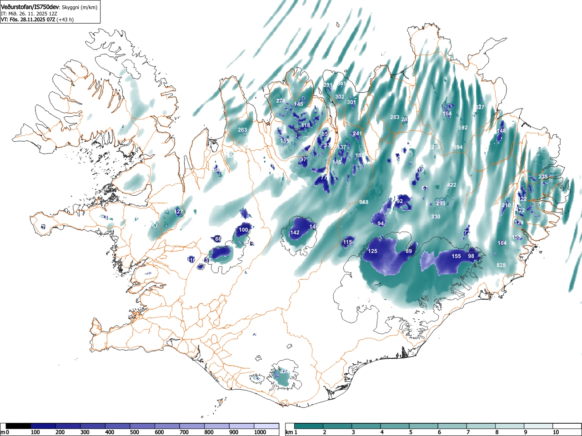Click the map value 422

pos(452,185)
